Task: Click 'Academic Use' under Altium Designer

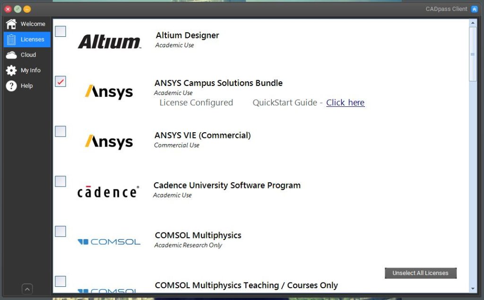Action: pyautogui.click(x=175, y=45)
